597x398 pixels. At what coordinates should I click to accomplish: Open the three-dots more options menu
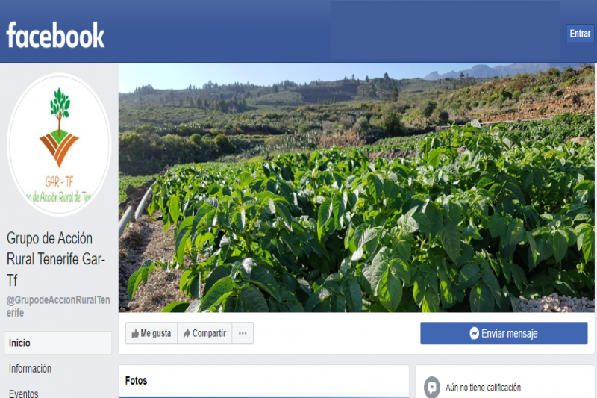pyautogui.click(x=243, y=333)
